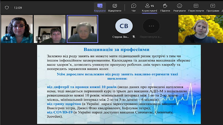Select the video with the yellow flowers background
This screenshot has width=223, height=125.
pyautogui.click(x=201, y=29)
